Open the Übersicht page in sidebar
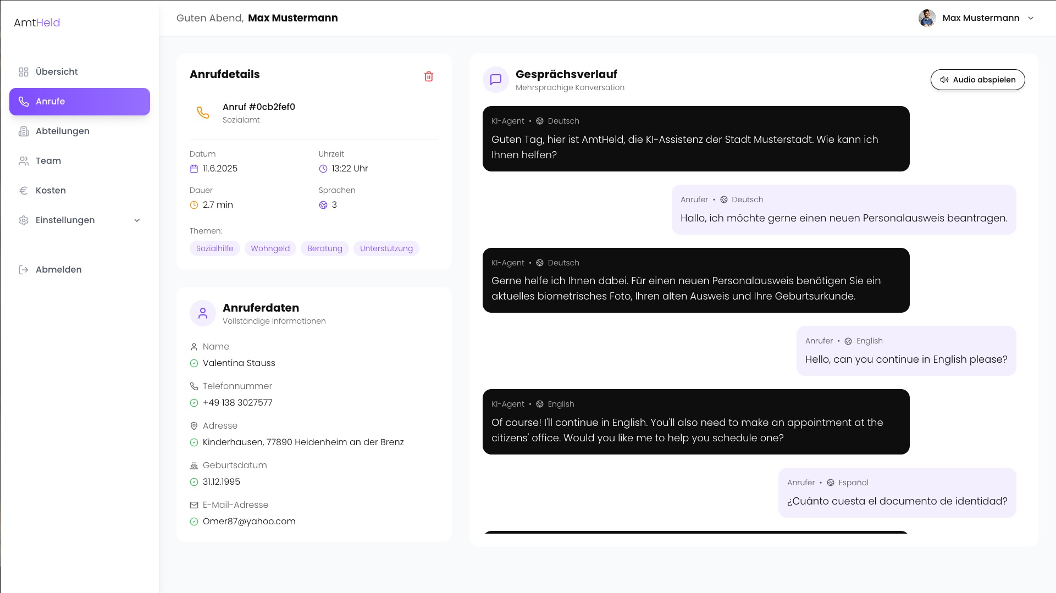This screenshot has width=1056, height=593. (x=57, y=72)
